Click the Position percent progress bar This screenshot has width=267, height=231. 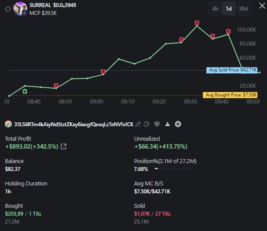pos(175,169)
